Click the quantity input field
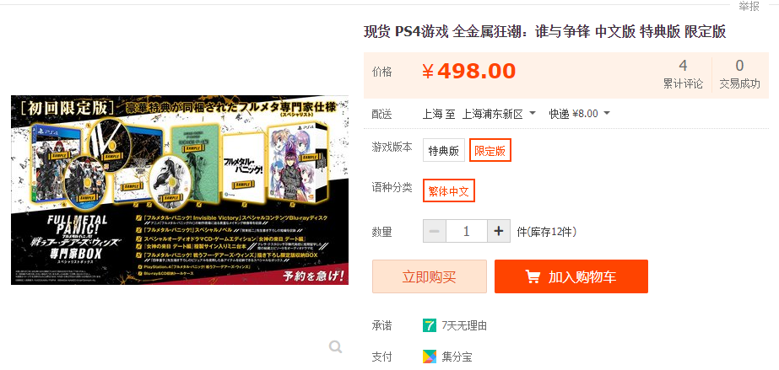 [467, 231]
